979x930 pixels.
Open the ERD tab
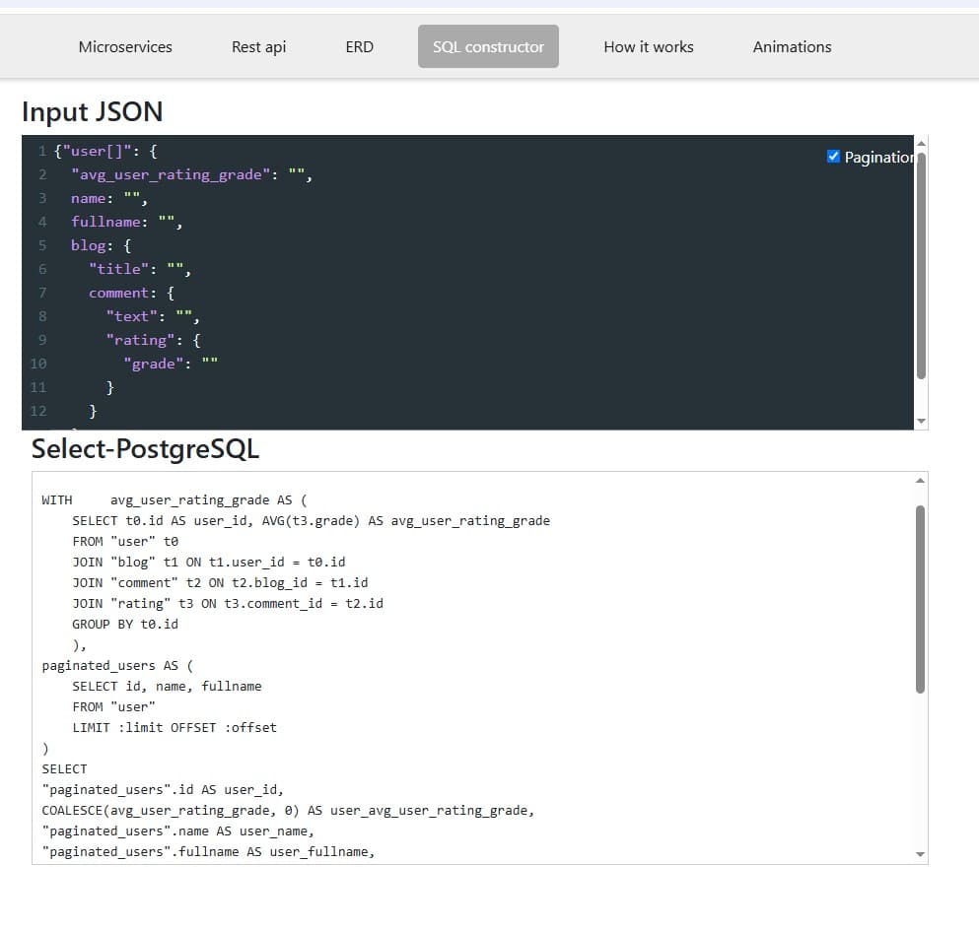(x=359, y=46)
